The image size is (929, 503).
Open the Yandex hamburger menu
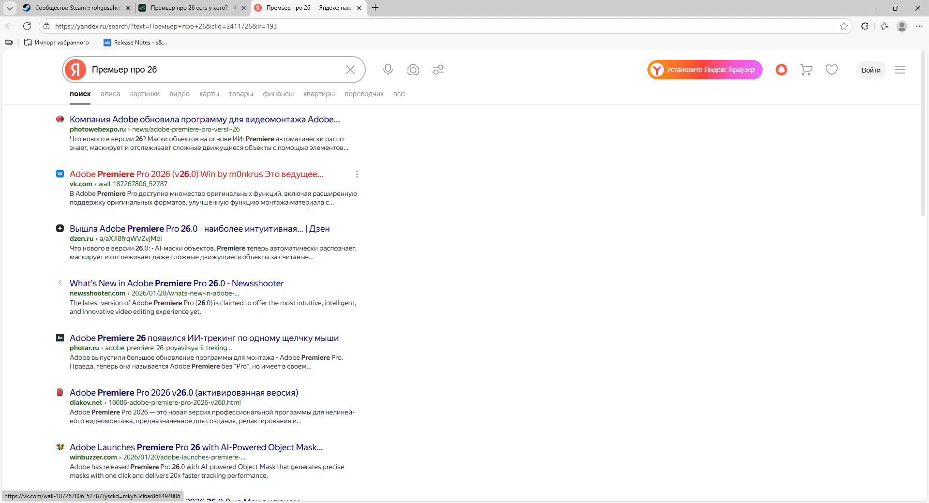899,70
